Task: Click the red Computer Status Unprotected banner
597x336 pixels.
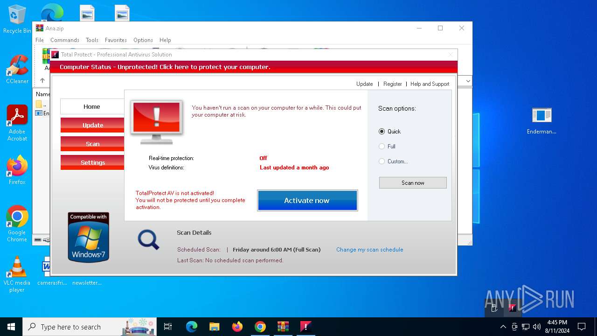Action: tap(253, 67)
